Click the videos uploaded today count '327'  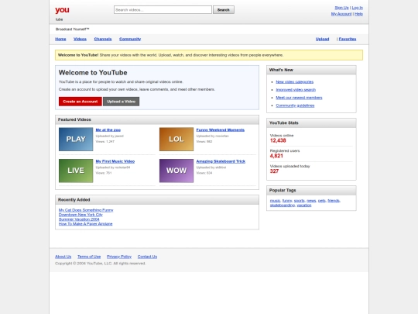pos(274,171)
